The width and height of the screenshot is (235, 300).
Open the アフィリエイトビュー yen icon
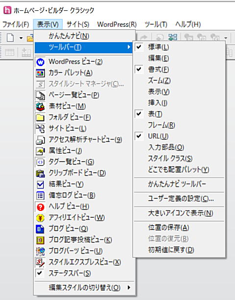40,218
